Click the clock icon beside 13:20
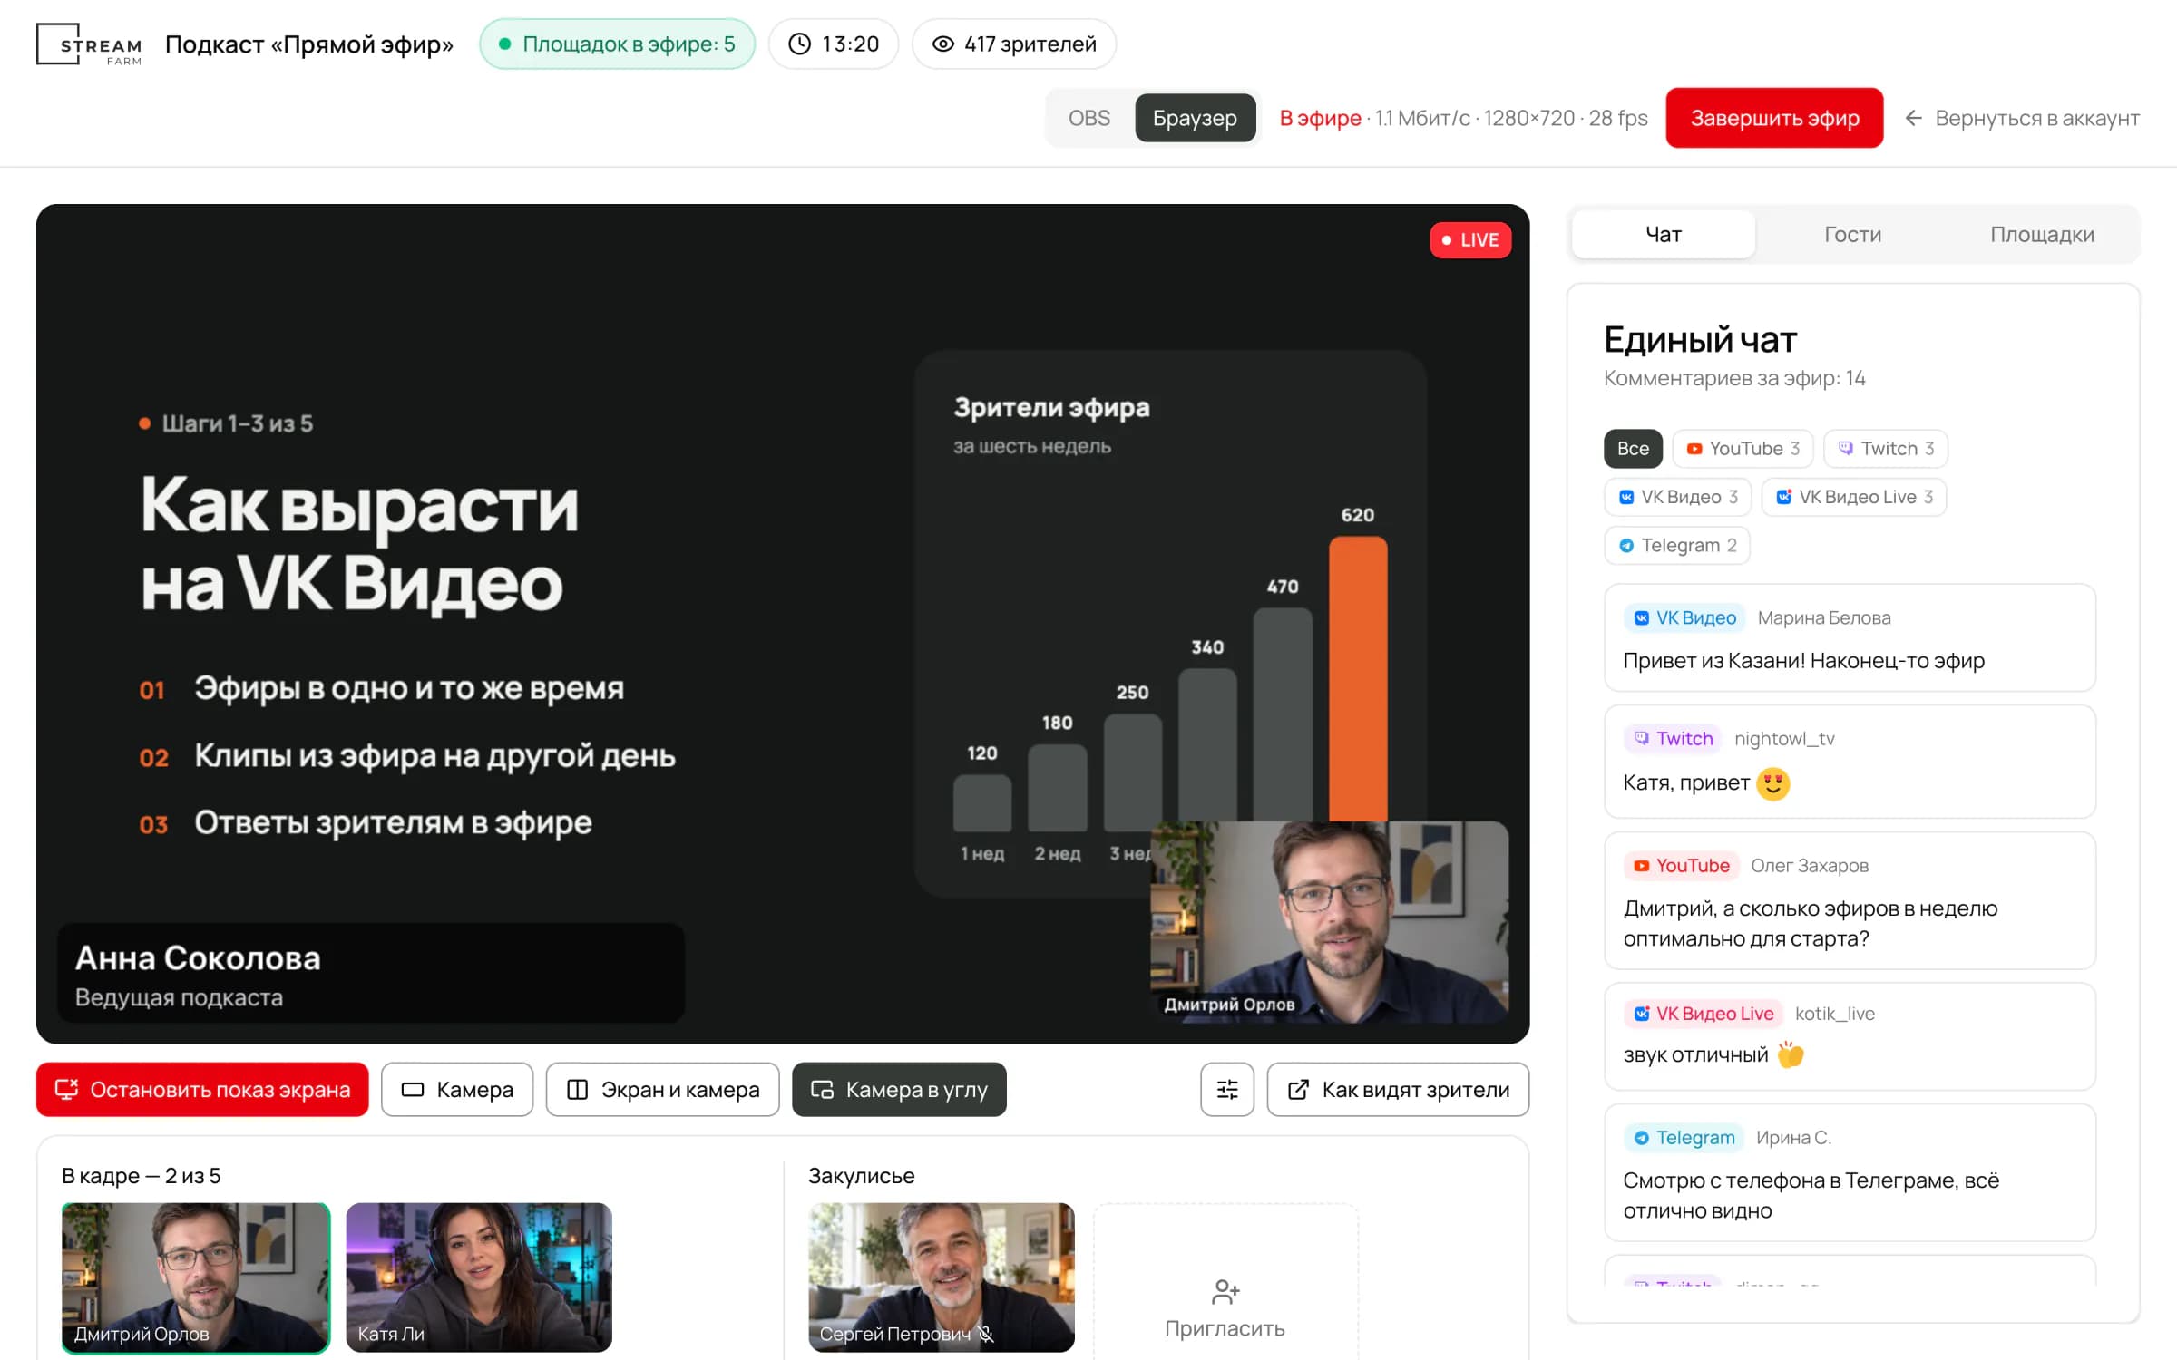2177x1360 pixels. (x=799, y=44)
